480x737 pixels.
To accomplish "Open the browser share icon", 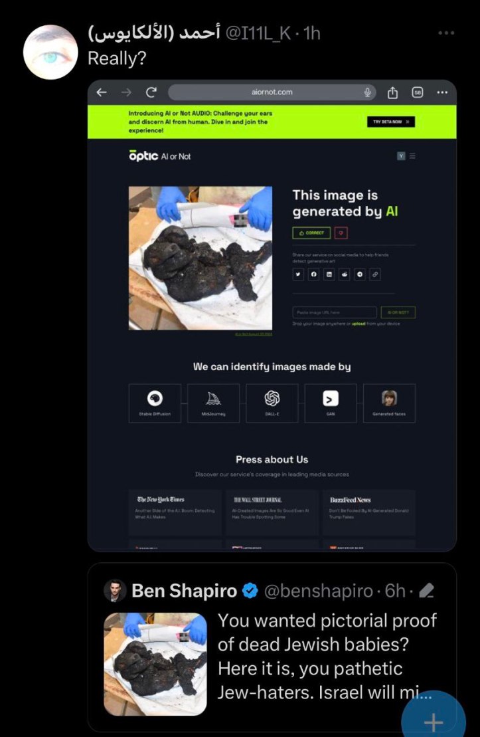I will click(392, 92).
